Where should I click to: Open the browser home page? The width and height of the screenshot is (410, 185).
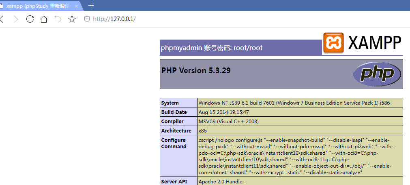click(x=44, y=19)
